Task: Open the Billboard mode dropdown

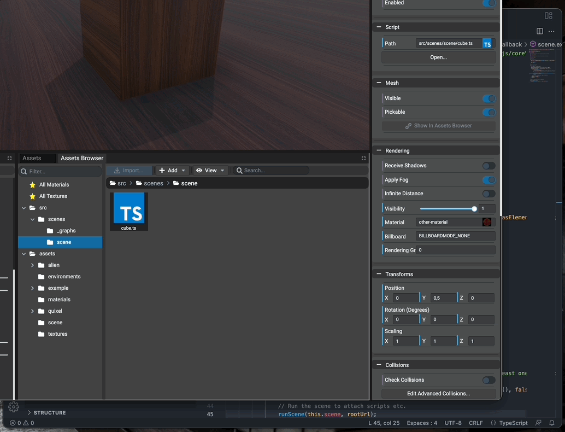Action: pyautogui.click(x=456, y=236)
